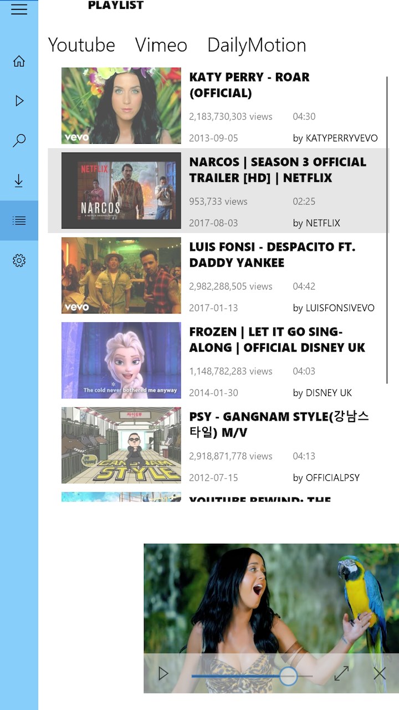399x710 pixels.
Task: Click the Narcos trailer thumbnail
Action: [121, 190]
